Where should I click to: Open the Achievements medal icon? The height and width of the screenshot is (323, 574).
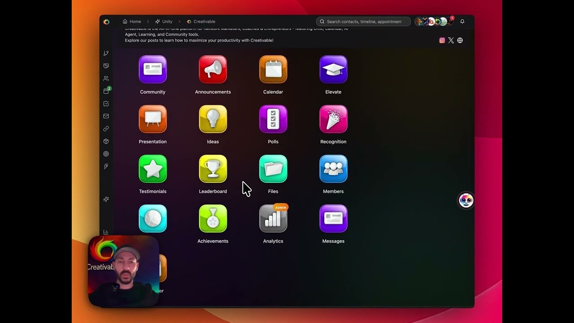click(213, 218)
